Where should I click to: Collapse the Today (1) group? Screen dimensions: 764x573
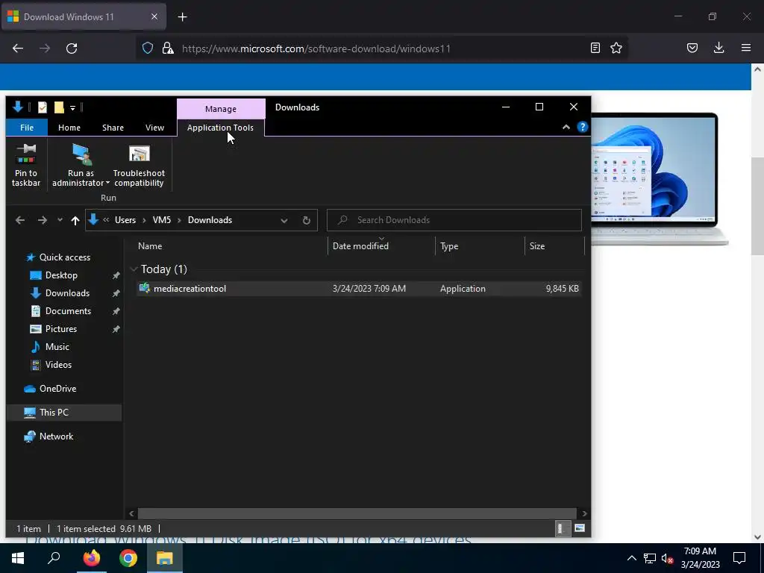click(x=134, y=269)
